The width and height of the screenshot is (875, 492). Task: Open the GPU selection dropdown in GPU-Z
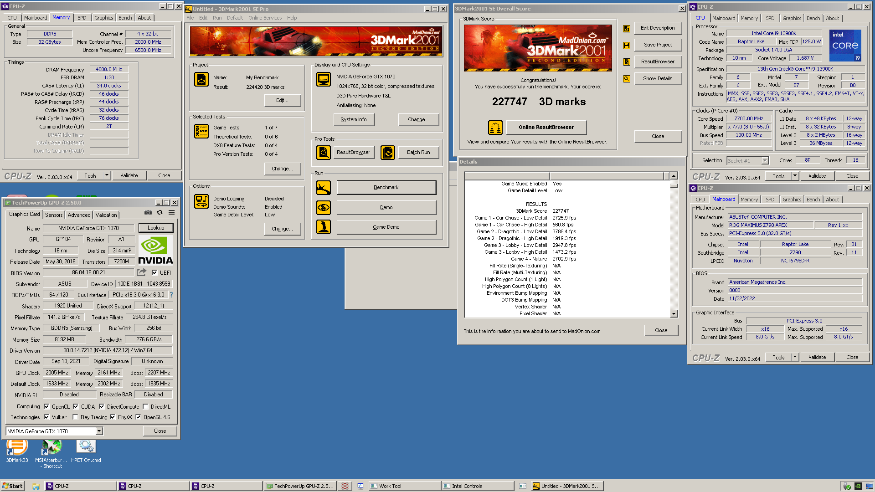pos(99,431)
